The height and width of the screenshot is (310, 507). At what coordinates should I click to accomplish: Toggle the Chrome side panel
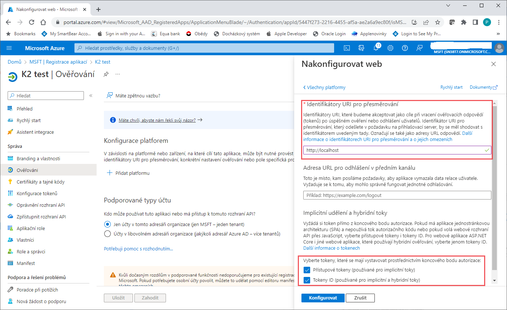(x=475, y=22)
